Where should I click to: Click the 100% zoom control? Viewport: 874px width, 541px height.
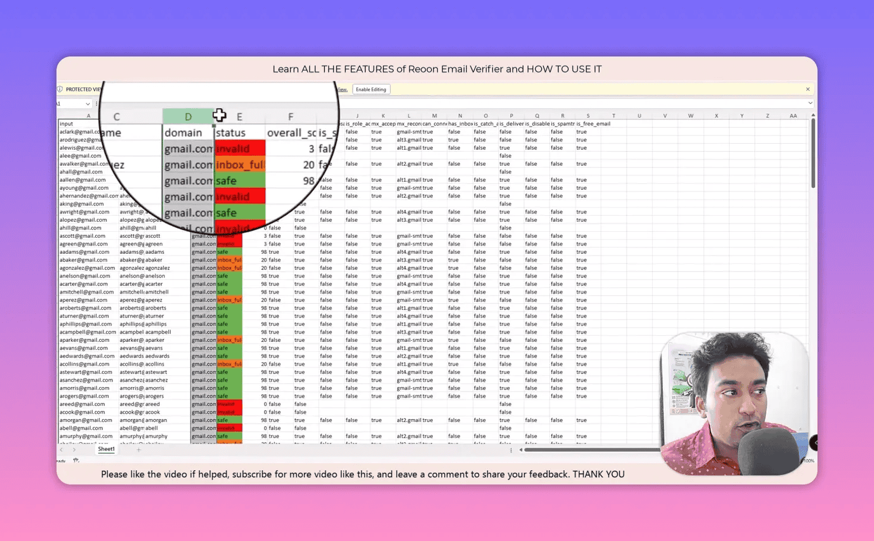click(808, 460)
